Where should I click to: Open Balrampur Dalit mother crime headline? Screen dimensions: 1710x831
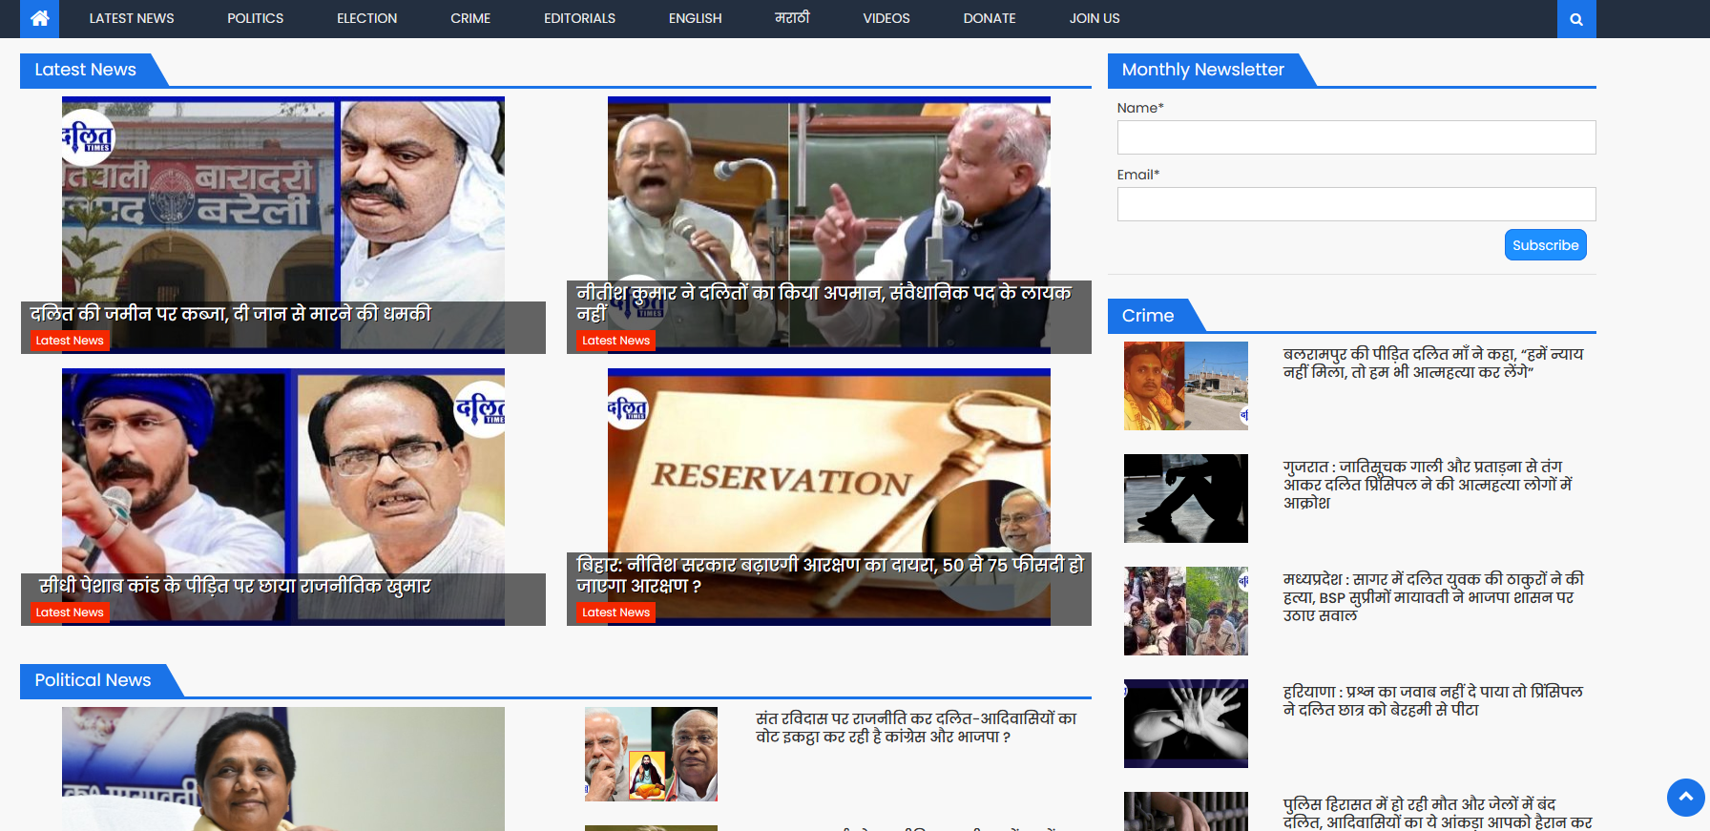[1432, 363]
